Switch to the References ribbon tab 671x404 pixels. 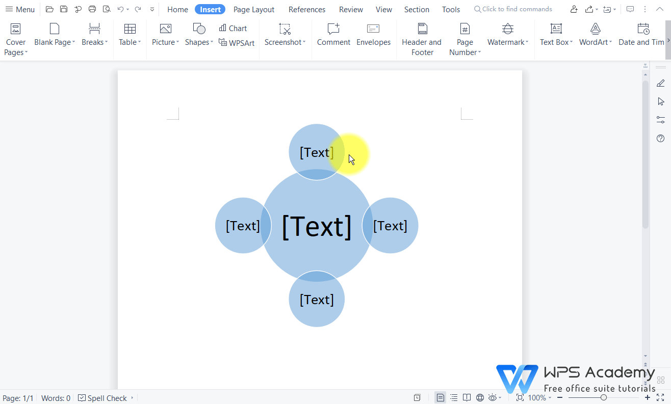(x=306, y=9)
